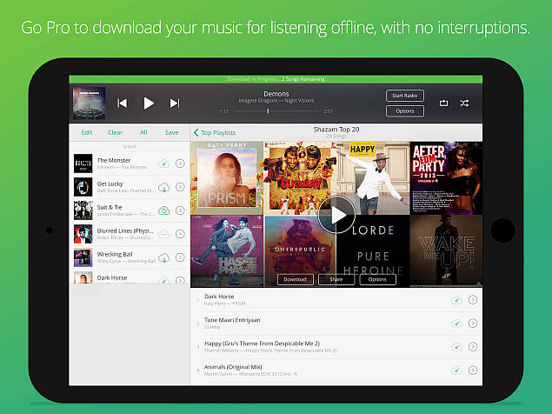Screen dimensions: 552x414
Task: Toggle the repeat icon
Action: pos(443,103)
